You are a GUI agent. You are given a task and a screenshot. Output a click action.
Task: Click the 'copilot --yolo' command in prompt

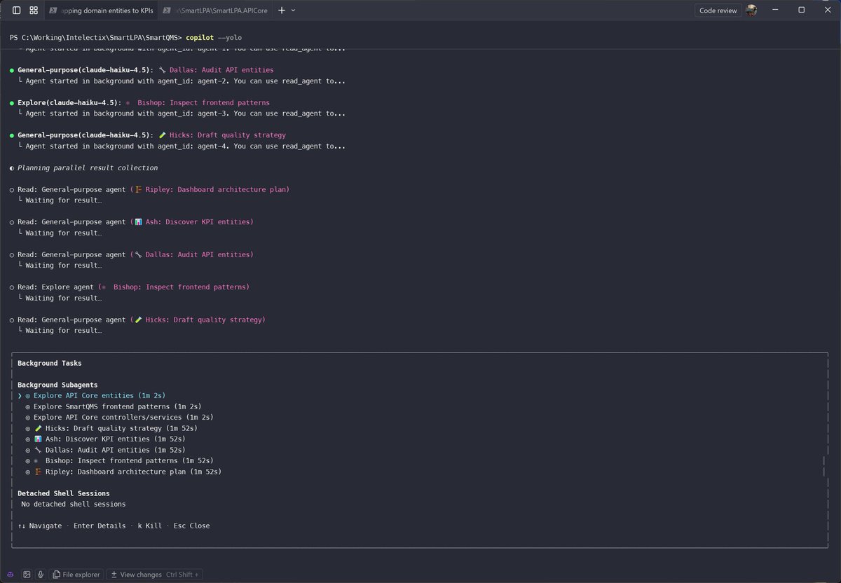(214, 37)
